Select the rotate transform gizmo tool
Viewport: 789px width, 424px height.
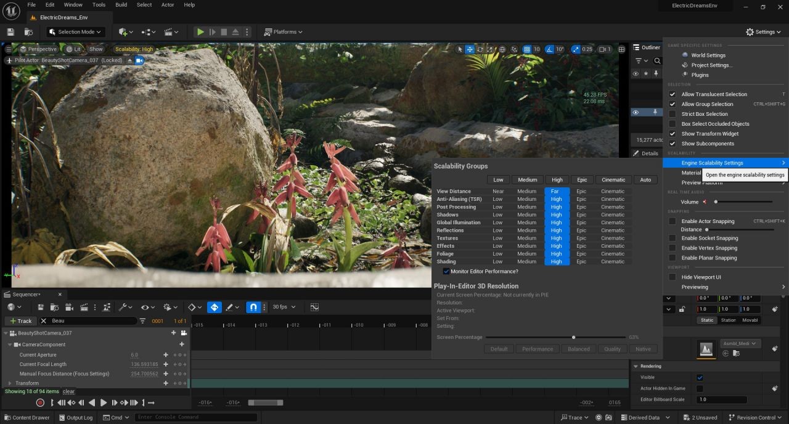point(480,49)
